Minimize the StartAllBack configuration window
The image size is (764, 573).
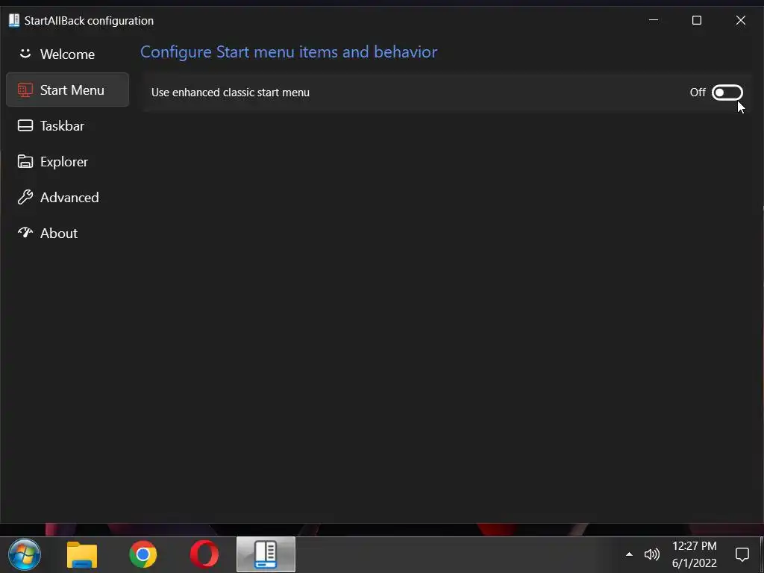654,20
